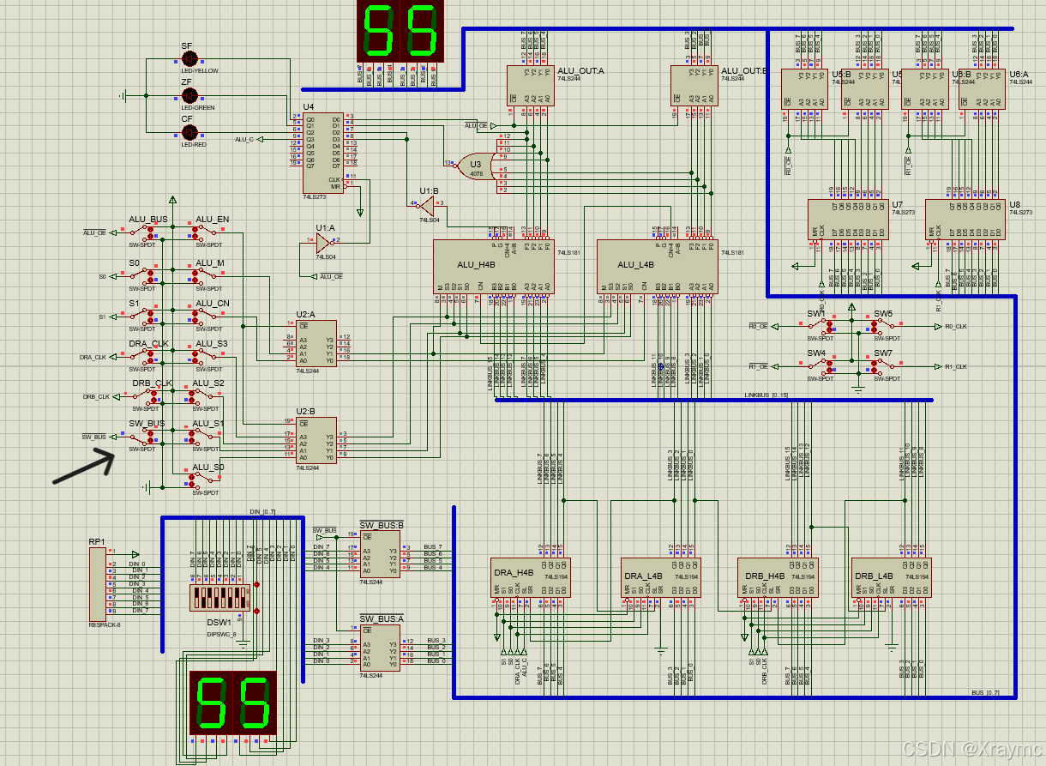Select the DRB_L4B shift register
The image size is (1046, 766).
(x=890, y=578)
